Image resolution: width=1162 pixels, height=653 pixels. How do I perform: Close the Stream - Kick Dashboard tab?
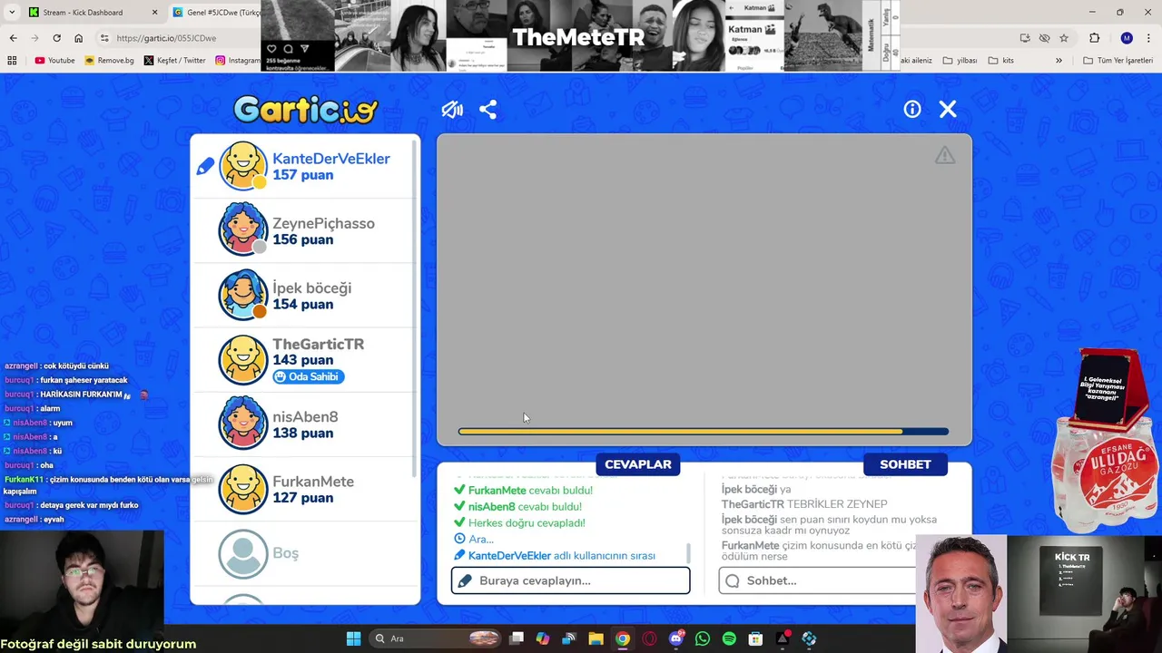[x=154, y=12]
